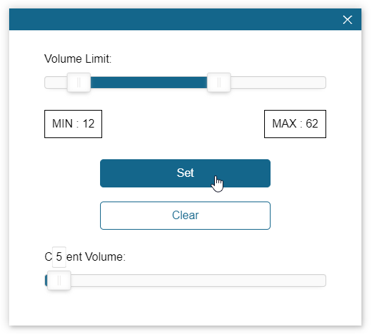372x334 pixels.
Task: Click the empty Current Volume slider track
Action: click(199, 280)
